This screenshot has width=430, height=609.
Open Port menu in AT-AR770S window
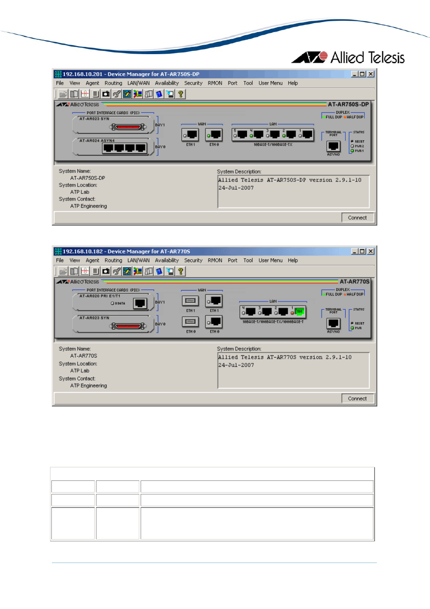(x=233, y=261)
